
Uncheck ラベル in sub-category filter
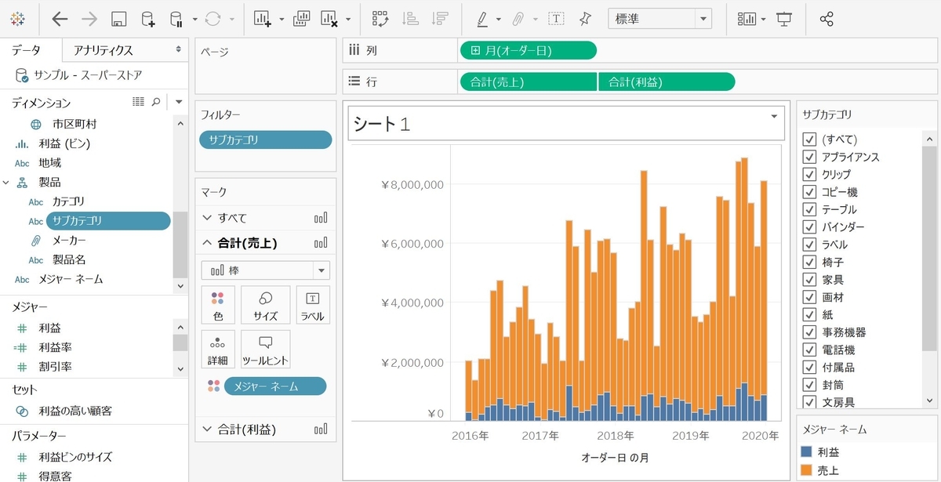[809, 245]
